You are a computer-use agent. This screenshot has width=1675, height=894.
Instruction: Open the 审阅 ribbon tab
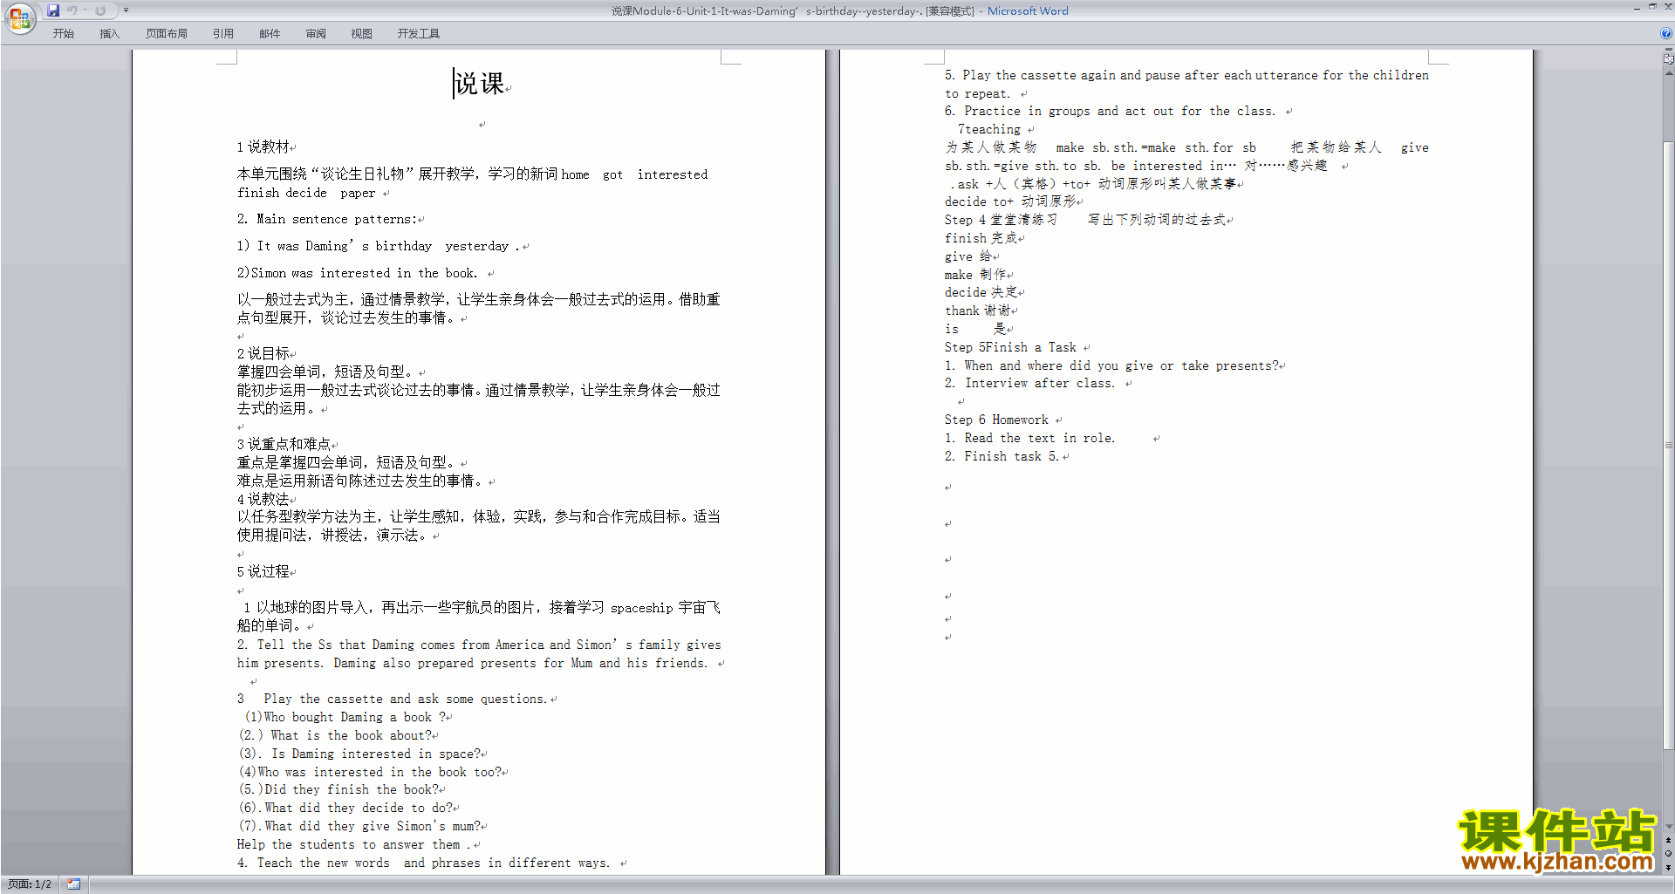coord(316,34)
